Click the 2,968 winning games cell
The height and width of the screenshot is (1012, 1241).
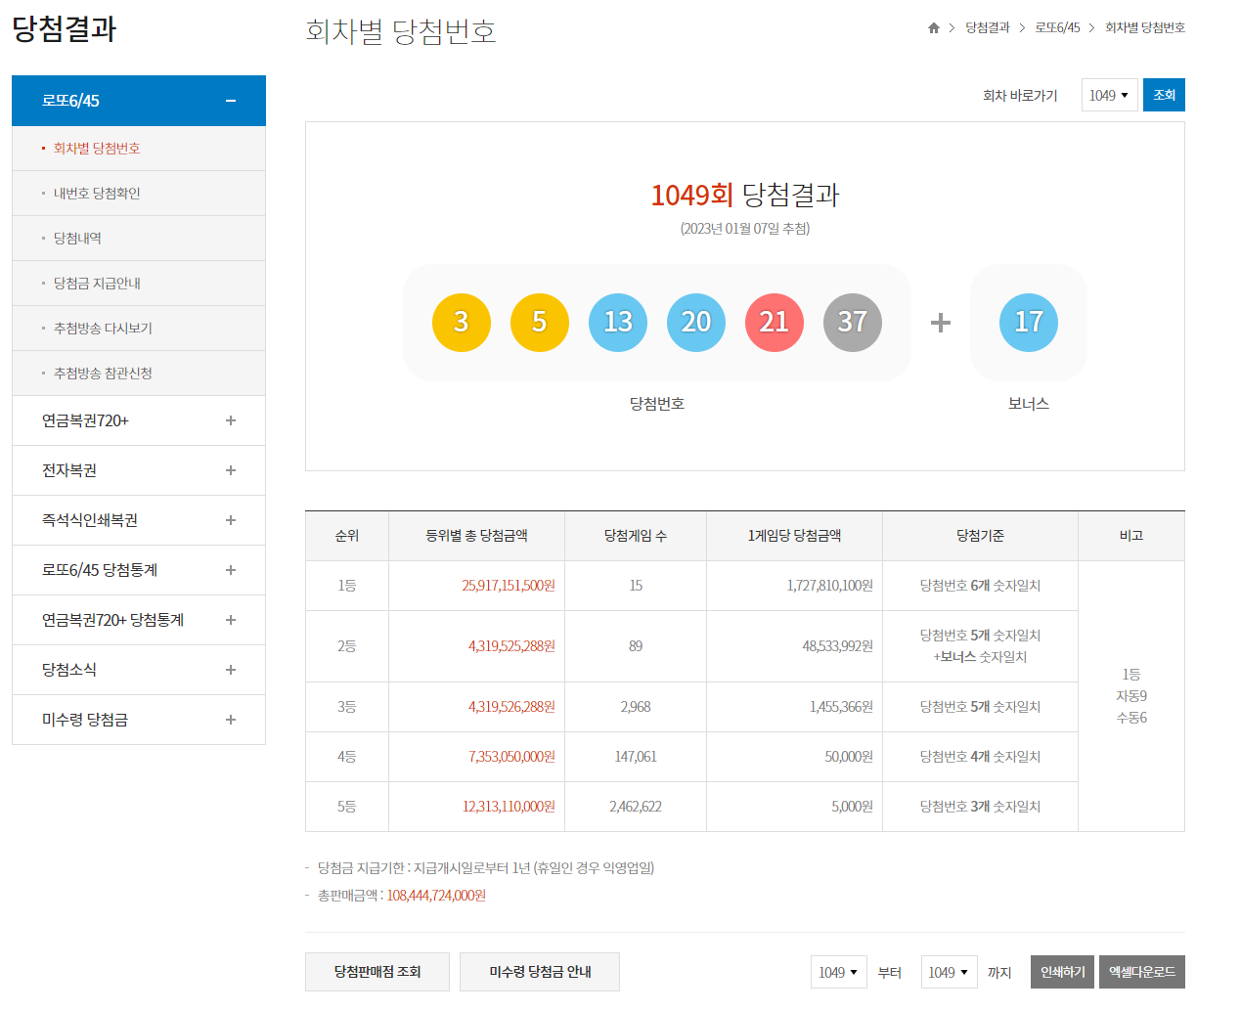pyautogui.click(x=636, y=707)
